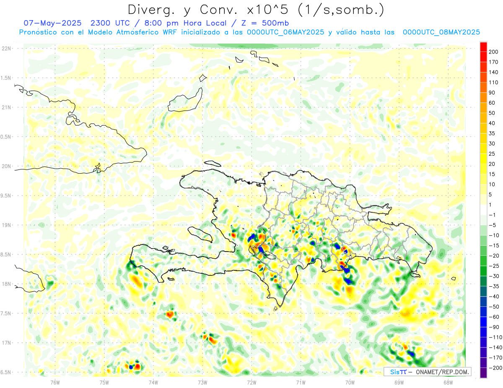Click the '200' colorbar value at top
503x388 pixels.
(x=493, y=52)
